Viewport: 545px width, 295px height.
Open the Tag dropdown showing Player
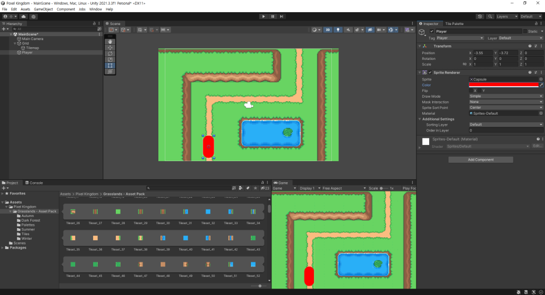click(x=460, y=38)
